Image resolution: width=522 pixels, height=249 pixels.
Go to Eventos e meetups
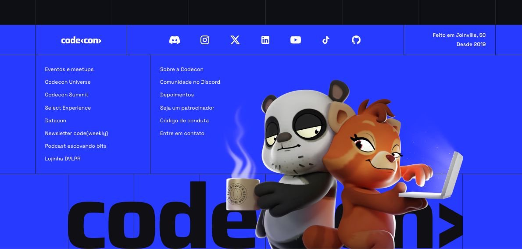69,69
